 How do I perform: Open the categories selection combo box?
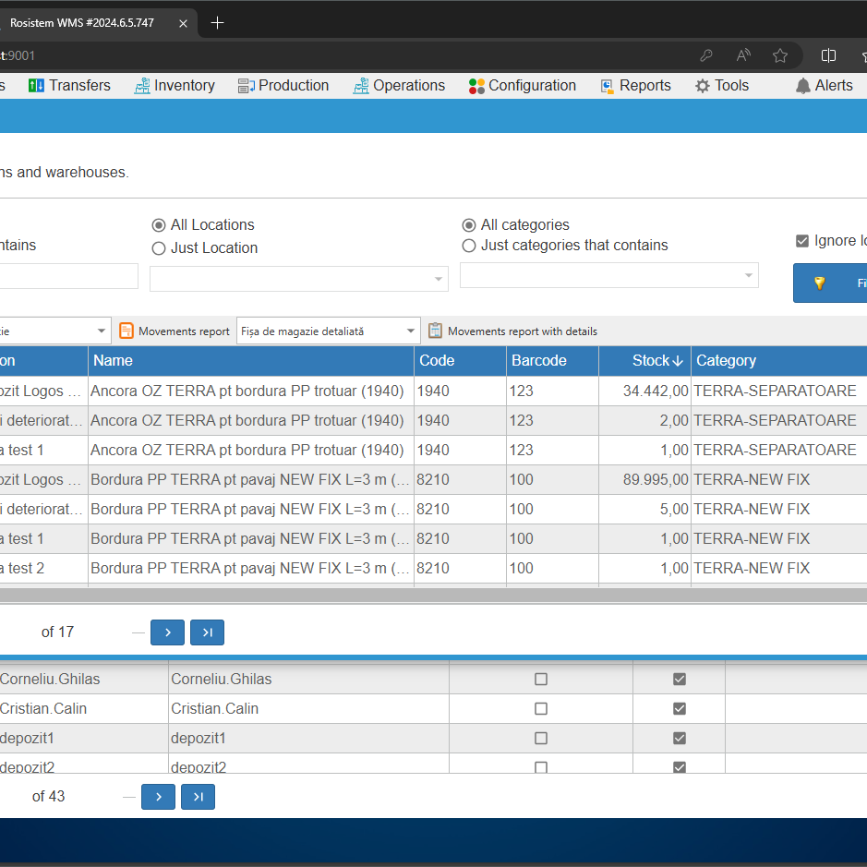point(749,275)
